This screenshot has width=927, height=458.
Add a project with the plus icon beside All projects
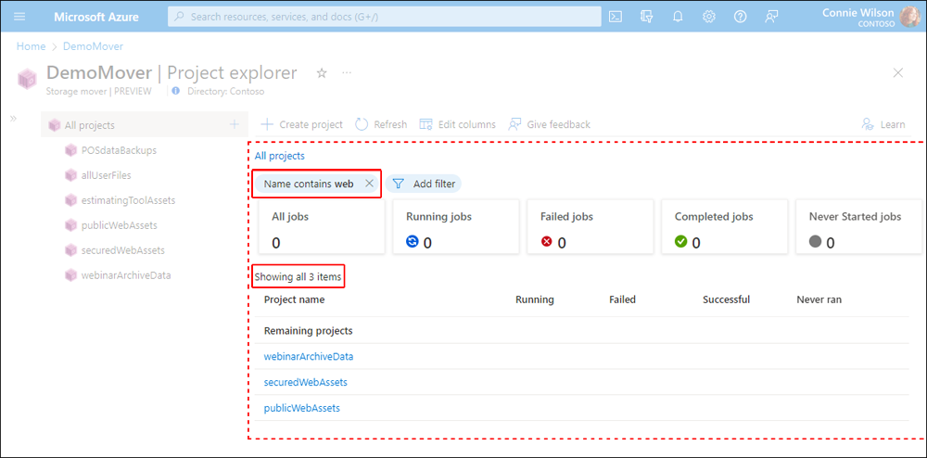[235, 124]
